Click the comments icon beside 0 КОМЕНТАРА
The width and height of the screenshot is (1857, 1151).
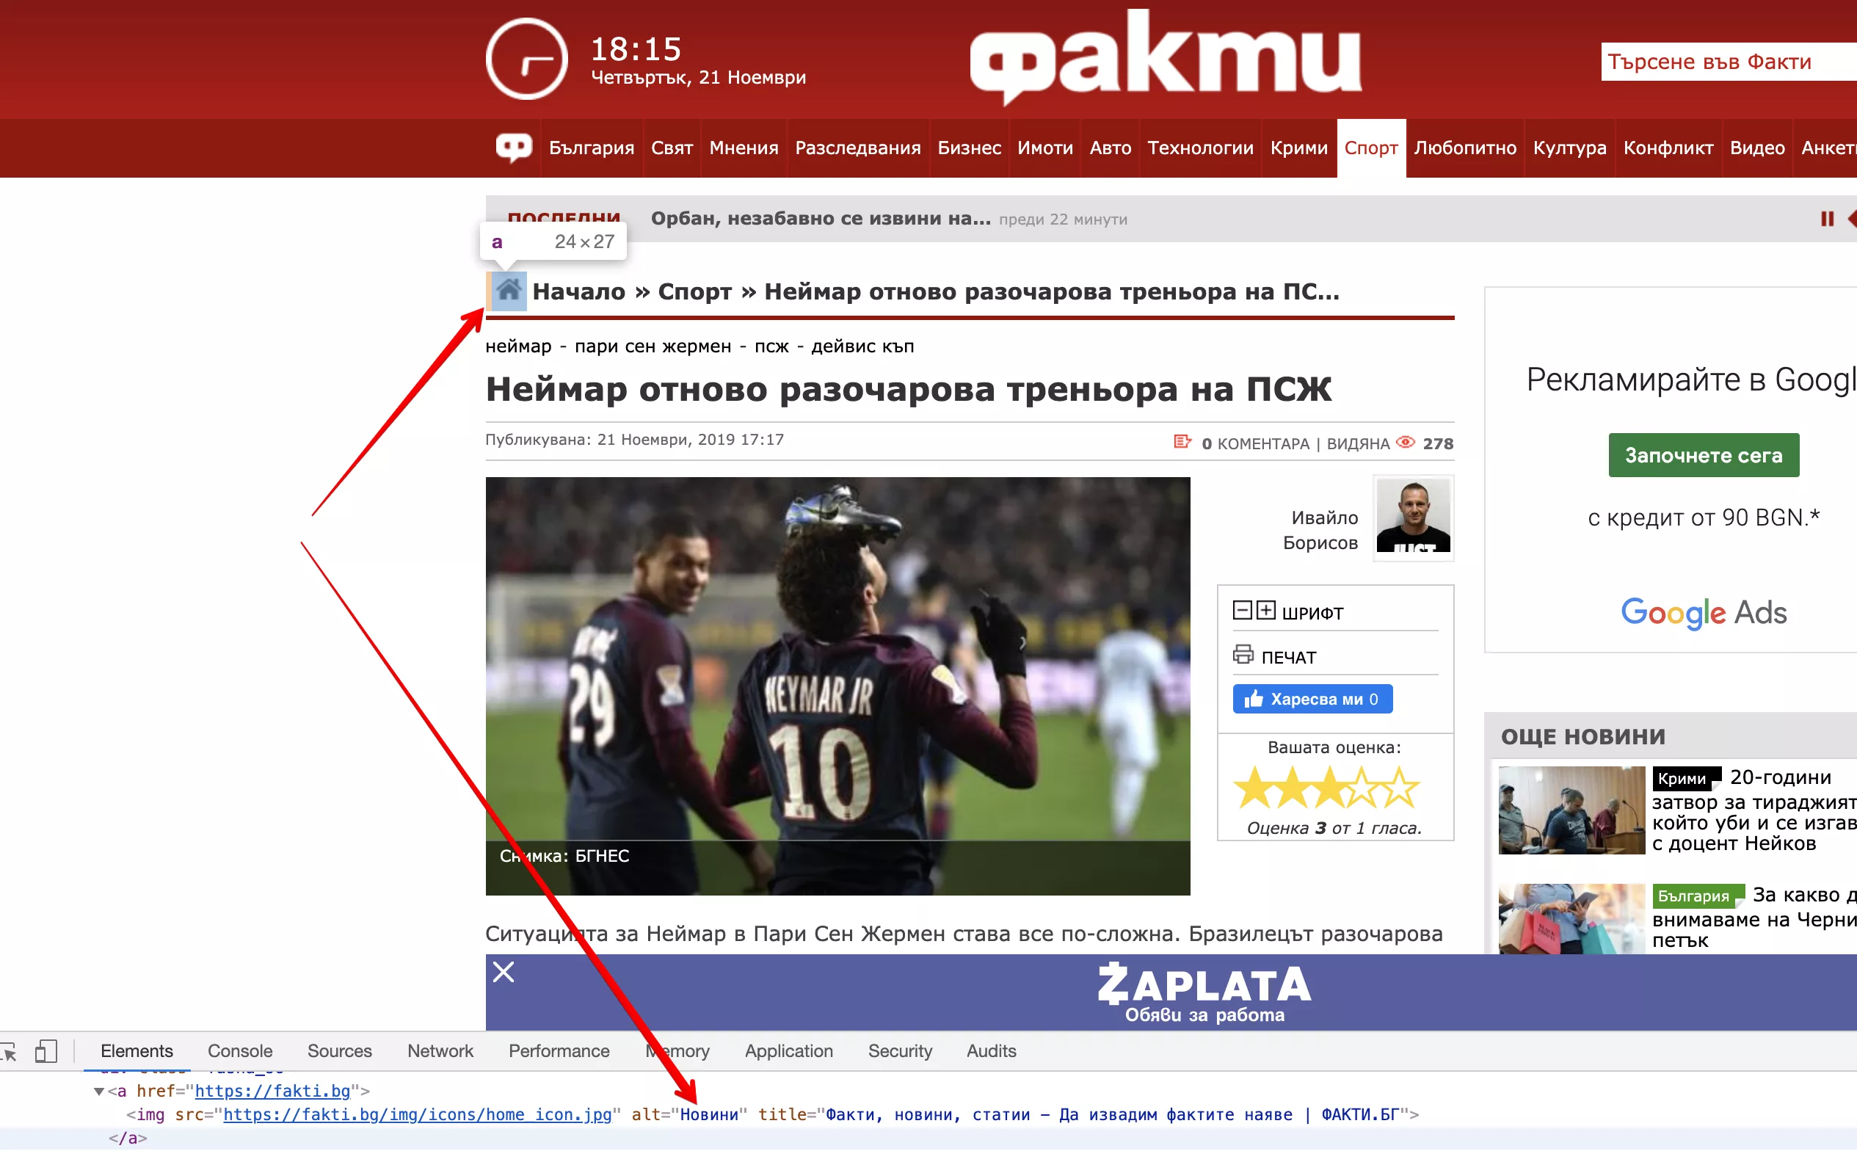tap(1182, 441)
